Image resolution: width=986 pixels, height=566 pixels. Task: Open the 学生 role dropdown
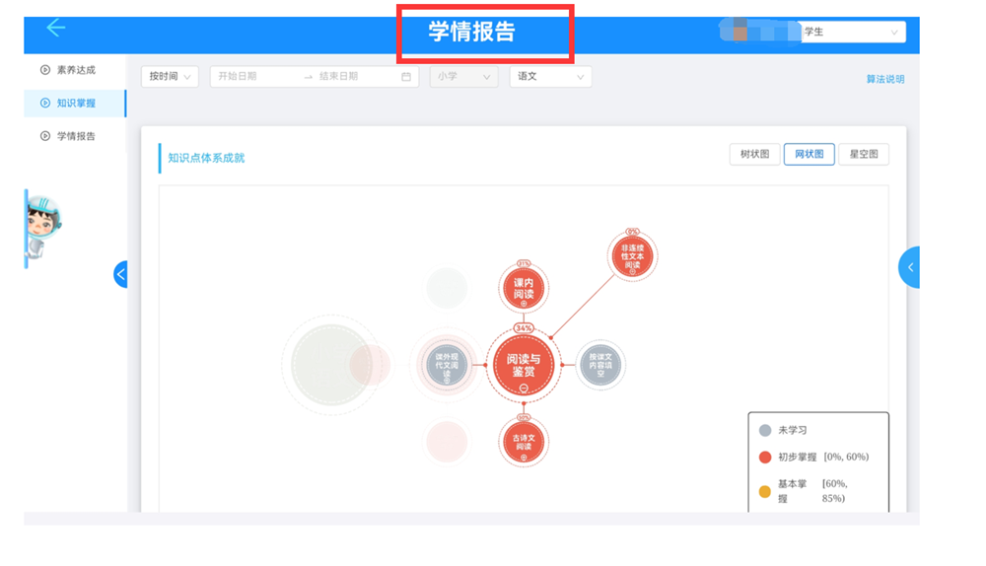tap(853, 33)
